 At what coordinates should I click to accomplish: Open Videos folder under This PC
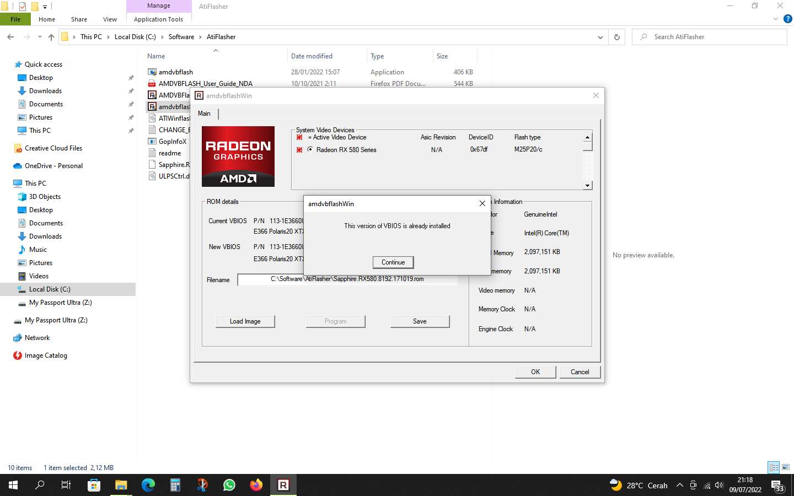click(39, 276)
